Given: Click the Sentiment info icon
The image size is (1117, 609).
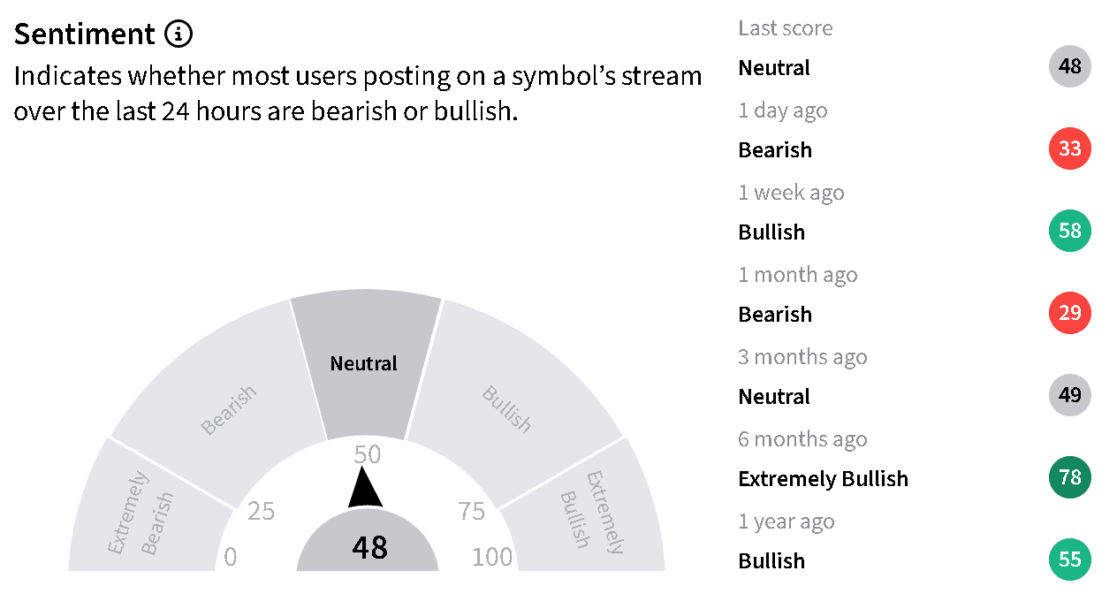Looking at the screenshot, I should point(179,34).
